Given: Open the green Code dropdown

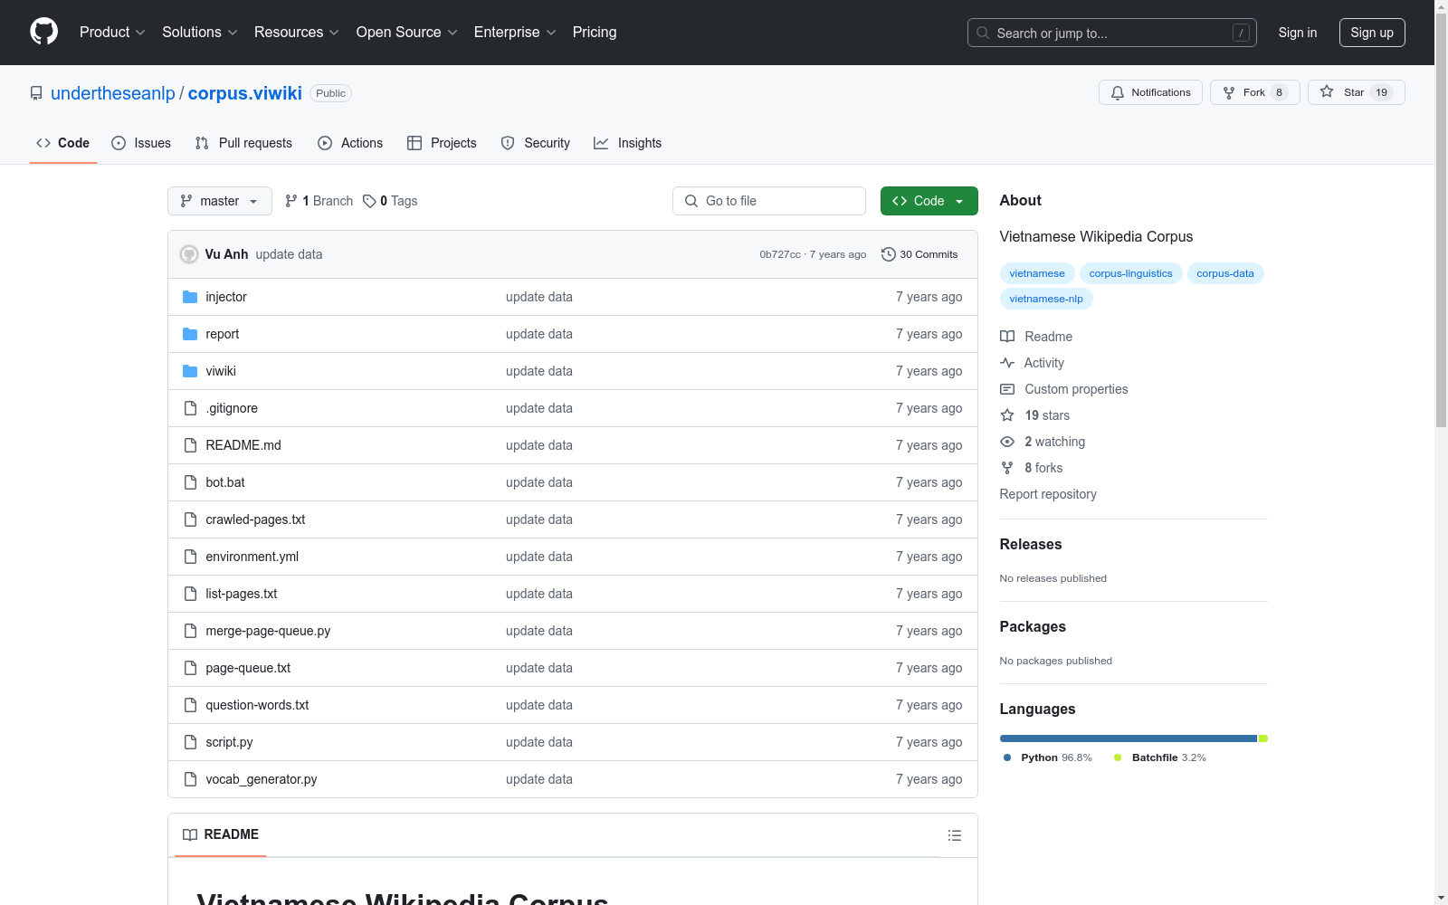Looking at the screenshot, I should tap(929, 201).
